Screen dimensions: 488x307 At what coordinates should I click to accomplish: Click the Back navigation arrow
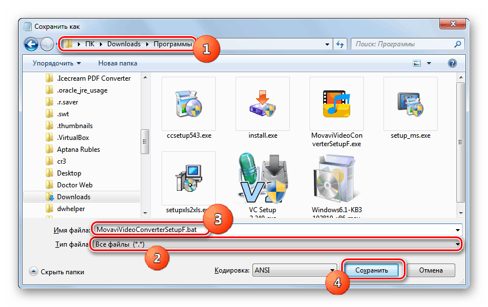click(x=31, y=44)
